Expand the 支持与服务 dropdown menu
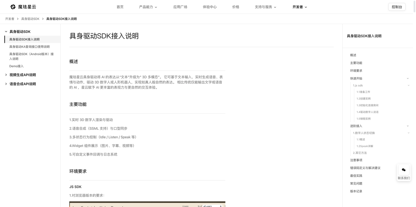416x207 pixels. (x=266, y=7)
